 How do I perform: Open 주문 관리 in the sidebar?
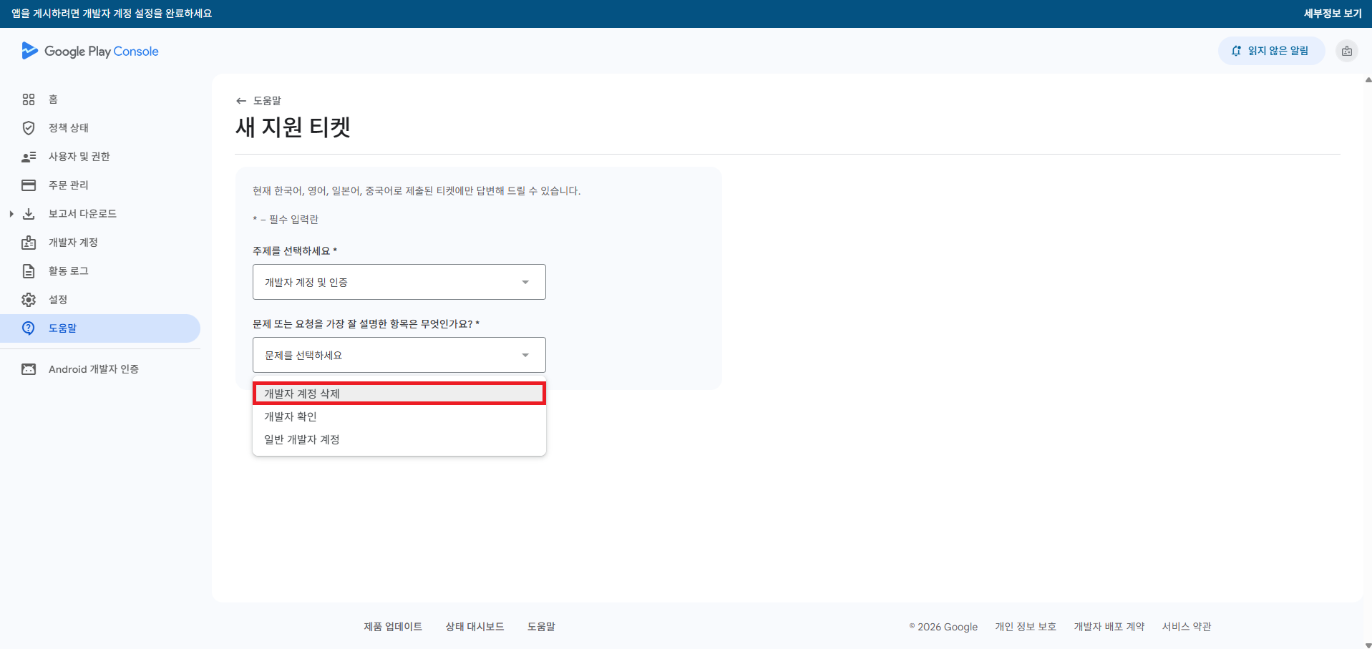click(x=100, y=185)
